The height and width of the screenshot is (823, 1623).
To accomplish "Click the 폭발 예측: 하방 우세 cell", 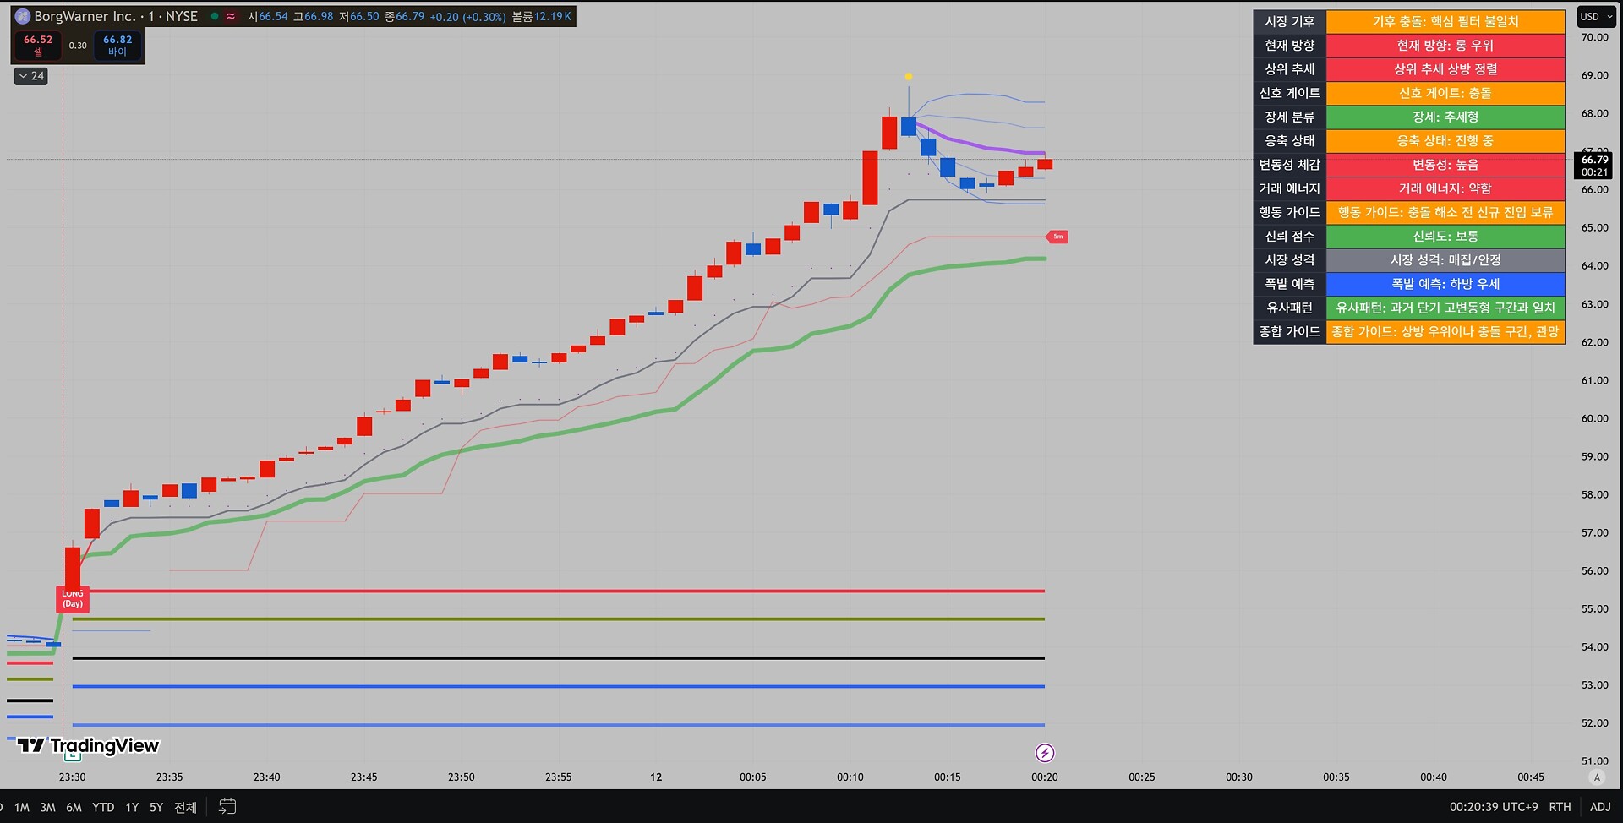I will (x=1445, y=284).
